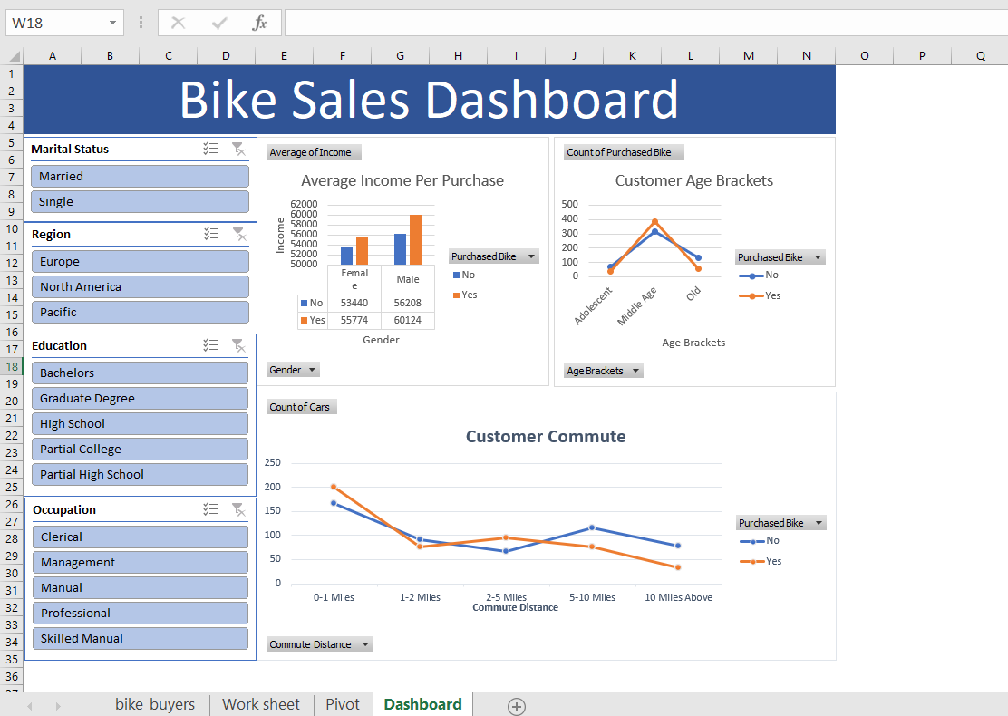Toggle the North America slicer option

(x=140, y=286)
